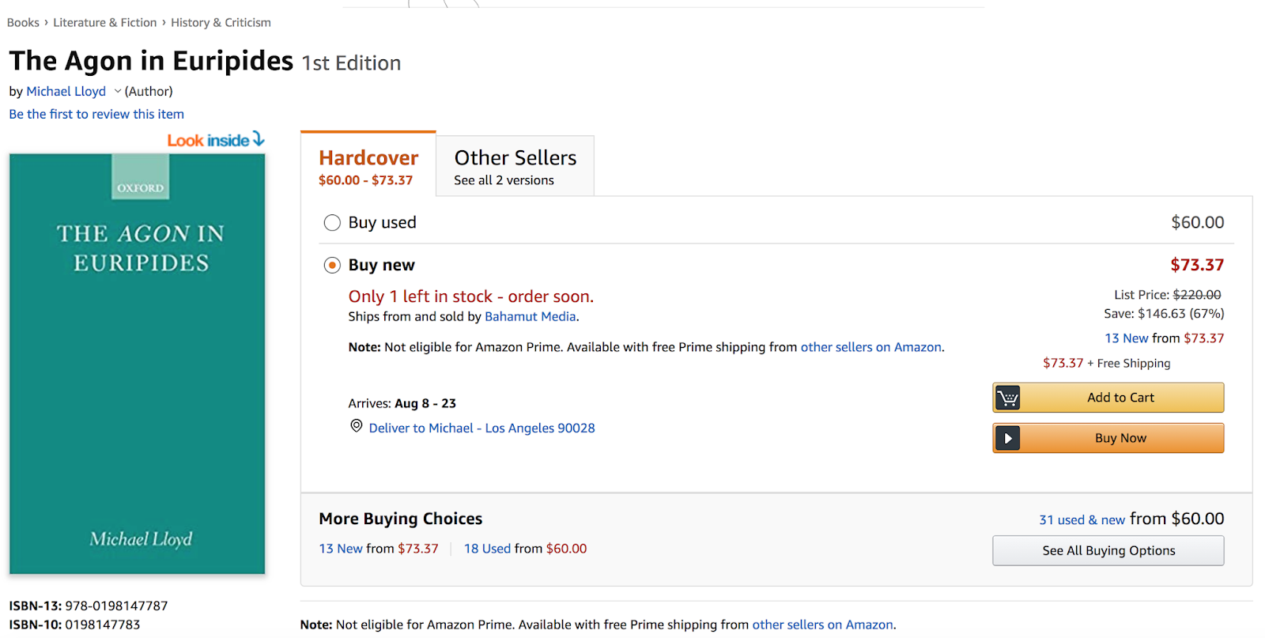Select the Buy used radio button

(332, 223)
